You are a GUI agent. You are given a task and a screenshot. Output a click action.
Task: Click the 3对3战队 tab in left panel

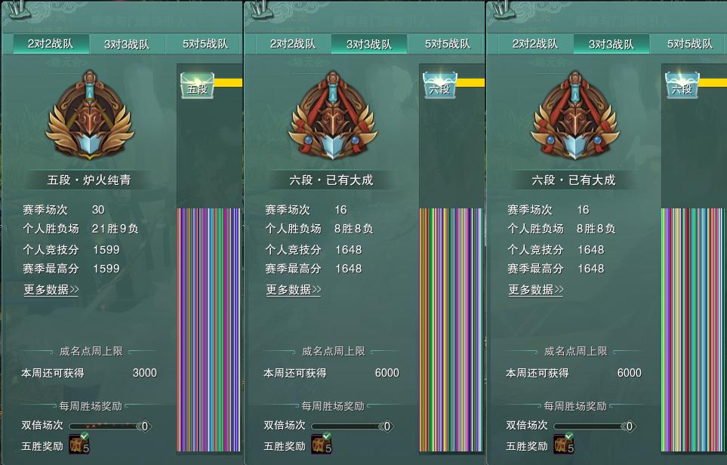pos(127,44)
